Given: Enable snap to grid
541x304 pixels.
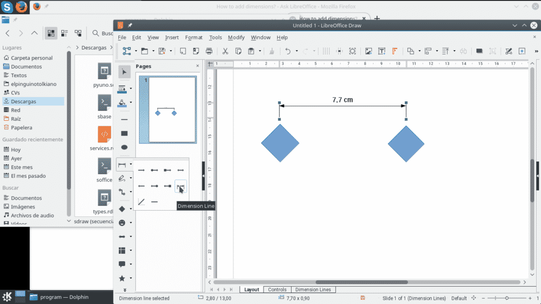Looking at the screenshot, I should [x=340, y=51].
